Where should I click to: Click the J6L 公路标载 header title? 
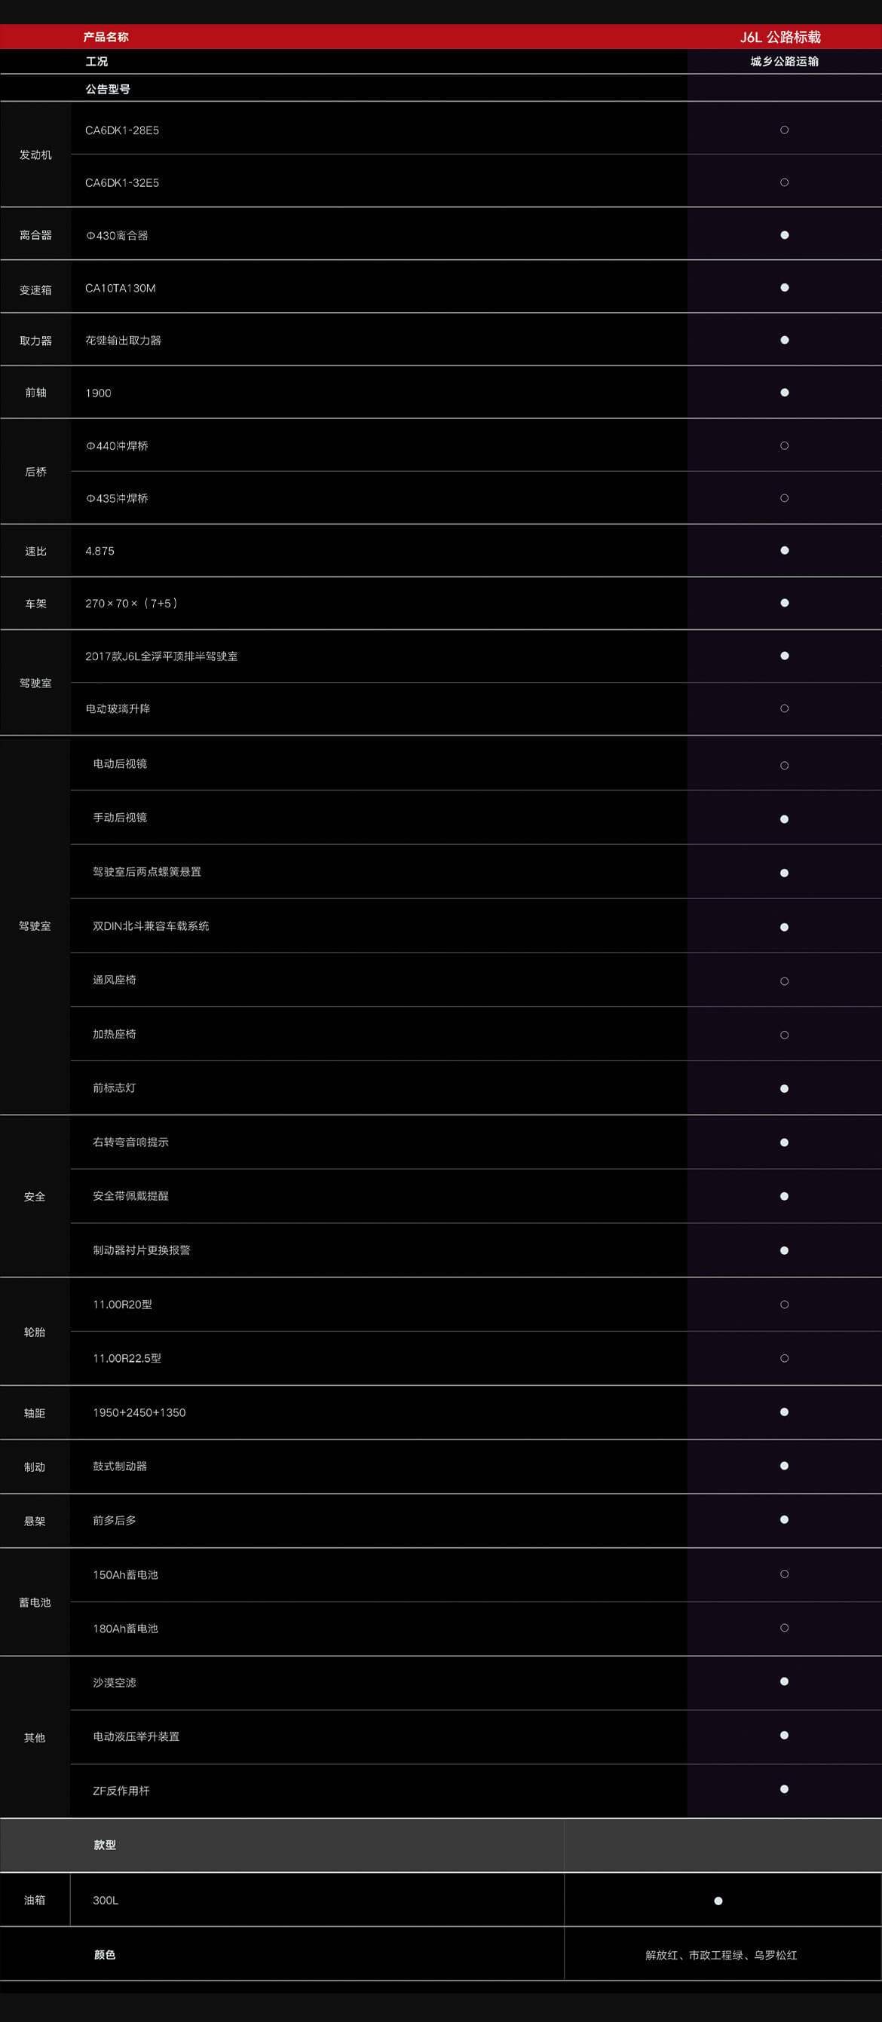pyautogui.click(x=780, y=37)
